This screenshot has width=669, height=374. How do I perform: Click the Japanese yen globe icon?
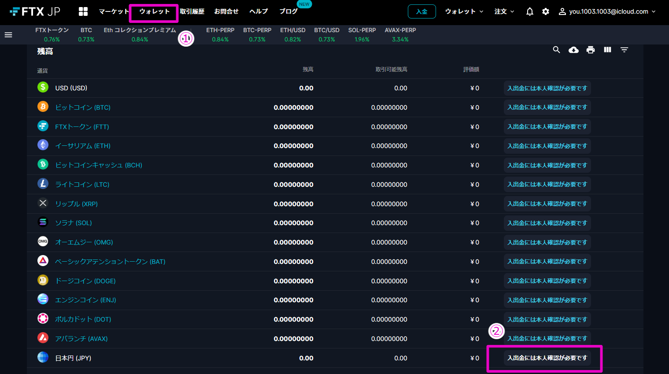tap(43, 357)
